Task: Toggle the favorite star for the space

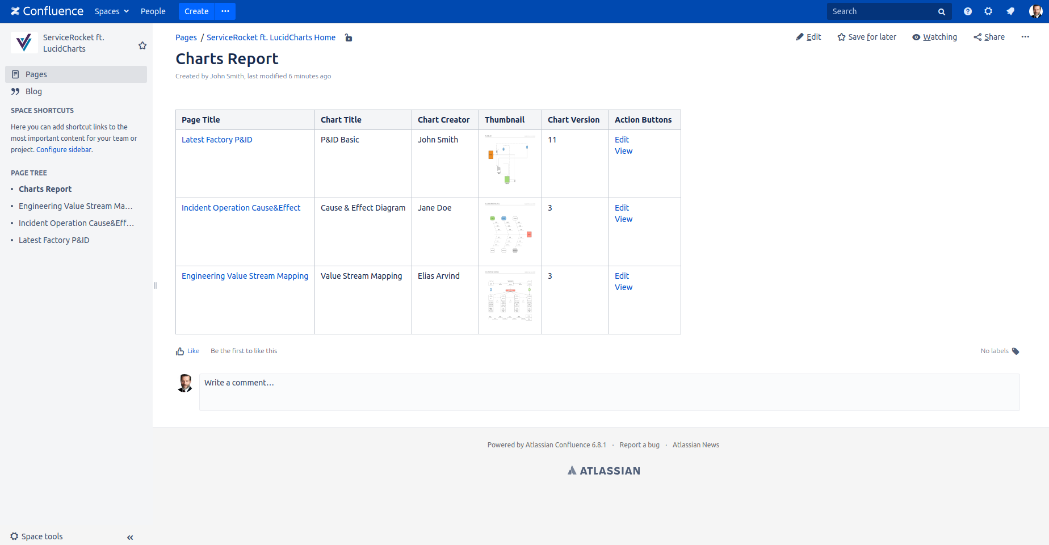Action: [x=142, y=45]
